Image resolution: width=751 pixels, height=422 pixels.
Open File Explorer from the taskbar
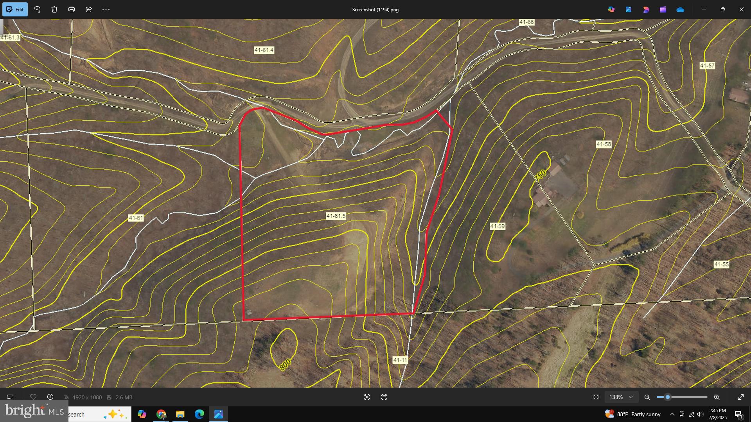click(180, 414)
